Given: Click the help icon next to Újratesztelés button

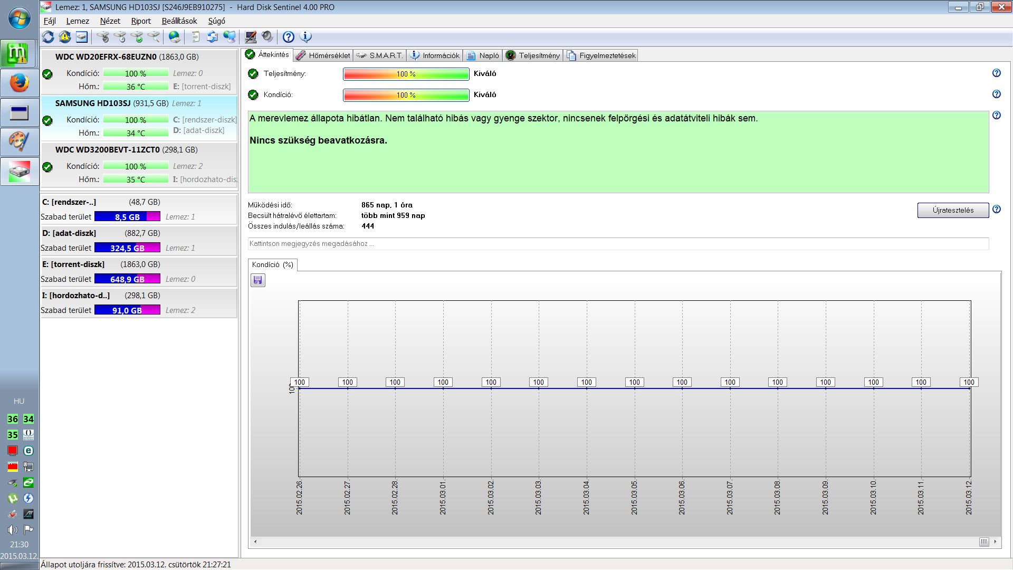Looking at the screenshot, I should coord(997,210).
